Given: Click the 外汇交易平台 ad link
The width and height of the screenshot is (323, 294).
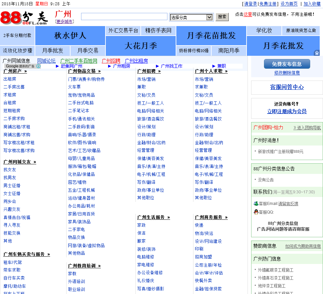Looking at the screenshot, I should click(123, 30).
